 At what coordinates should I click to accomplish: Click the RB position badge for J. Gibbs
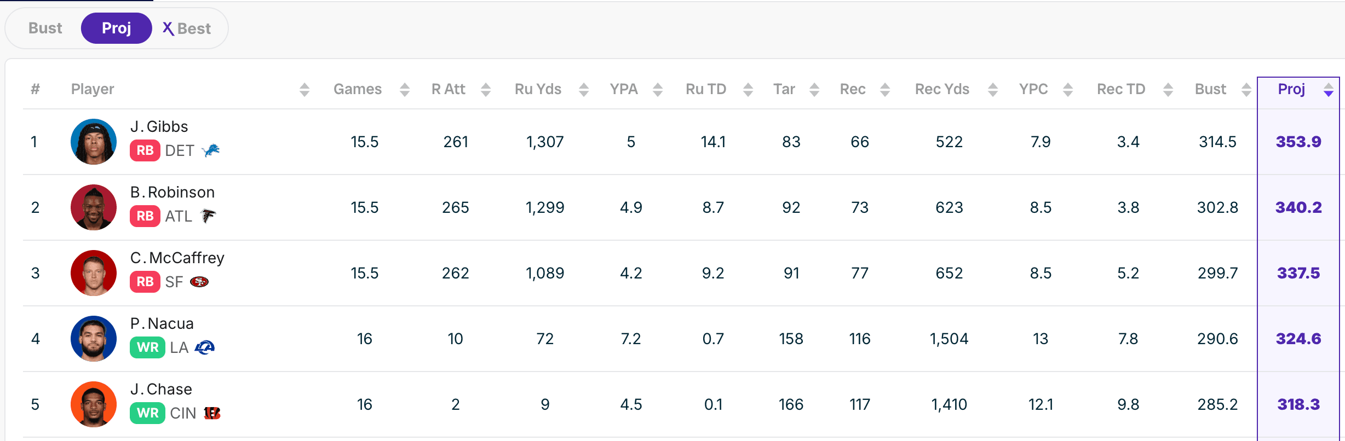[145, 150]
